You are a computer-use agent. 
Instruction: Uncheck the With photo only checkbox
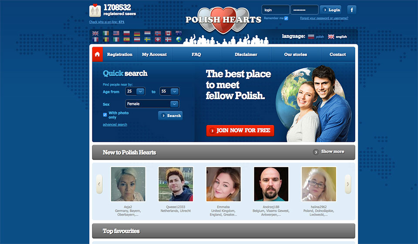[x=105, y=115]
